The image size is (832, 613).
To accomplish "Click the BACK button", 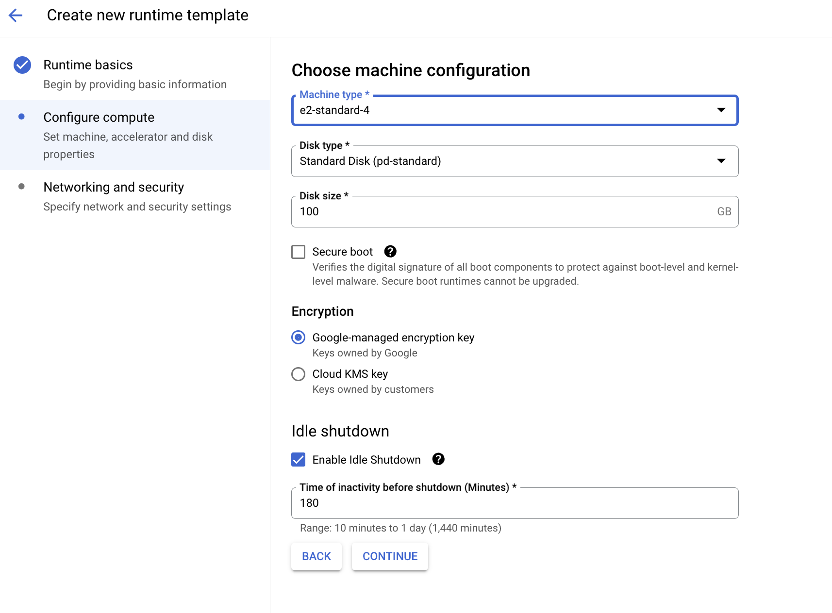I will (316, 556).
